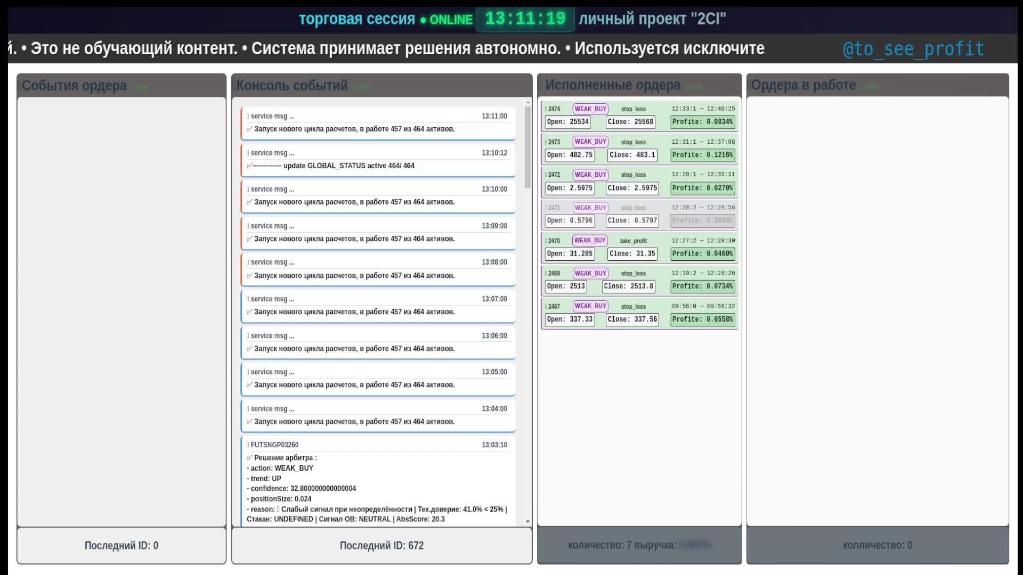Click the 13:11:19 session clock

[x=525, y=19]
